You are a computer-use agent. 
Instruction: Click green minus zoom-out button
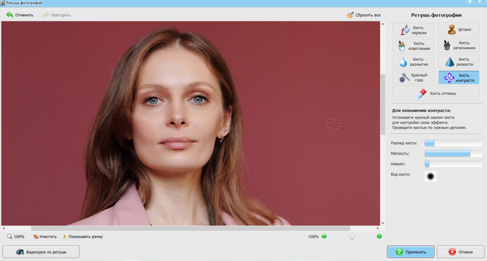click(324, 237)
